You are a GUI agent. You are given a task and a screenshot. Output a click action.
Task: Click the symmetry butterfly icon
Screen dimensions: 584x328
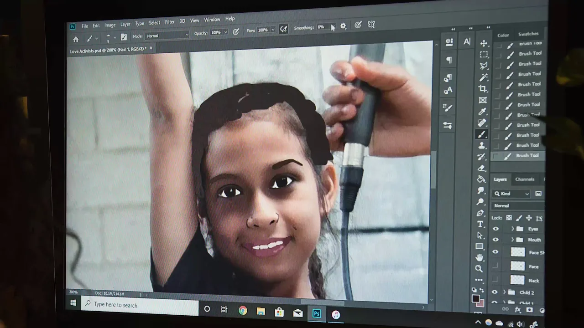coord(371,25)
